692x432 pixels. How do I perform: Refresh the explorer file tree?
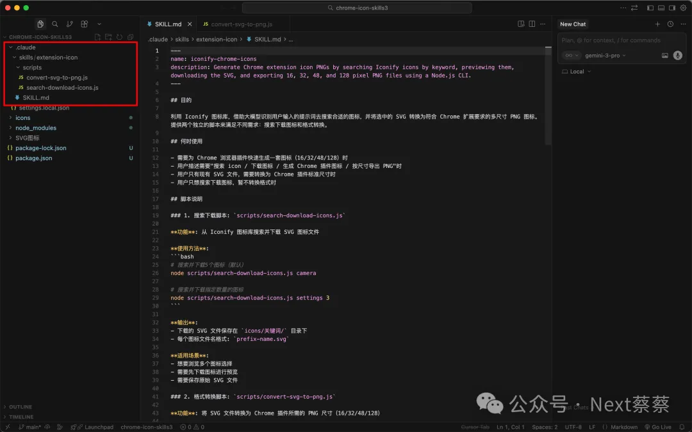click(119, 37)
